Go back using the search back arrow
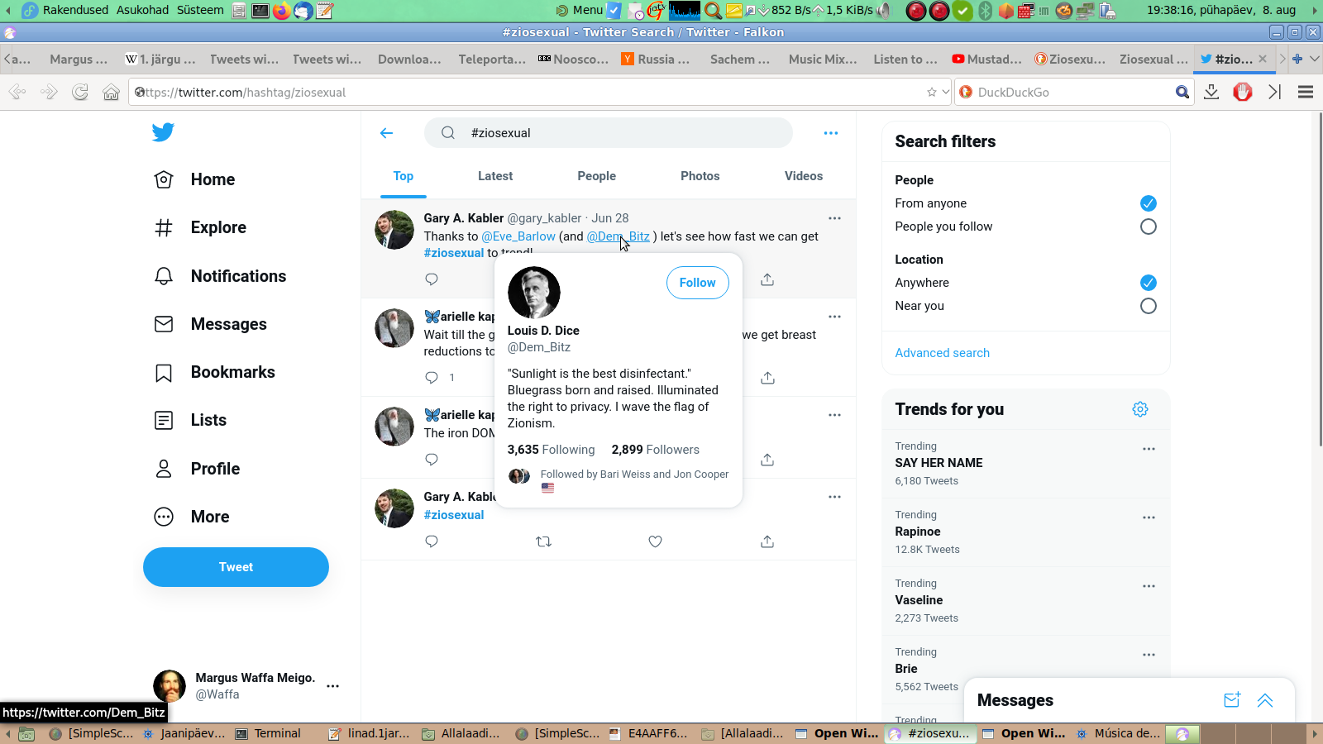This screenshot has width=1323, height=744. [386, 133]
